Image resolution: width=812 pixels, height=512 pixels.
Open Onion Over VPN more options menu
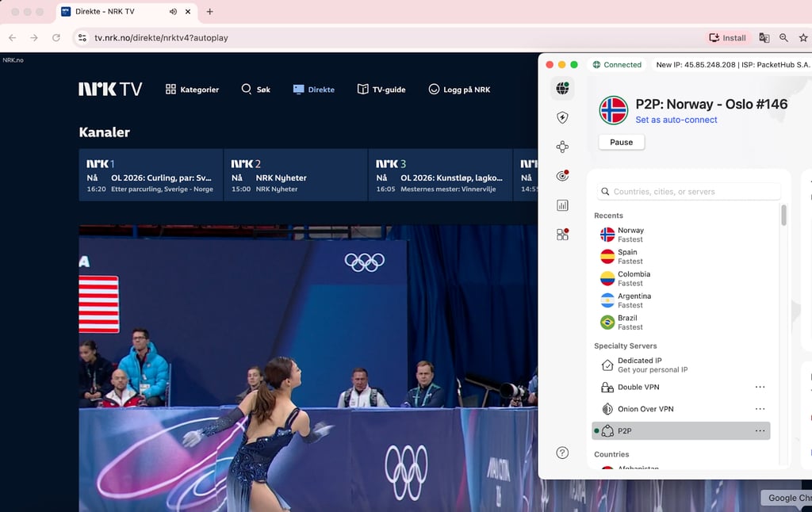(760, 409)
